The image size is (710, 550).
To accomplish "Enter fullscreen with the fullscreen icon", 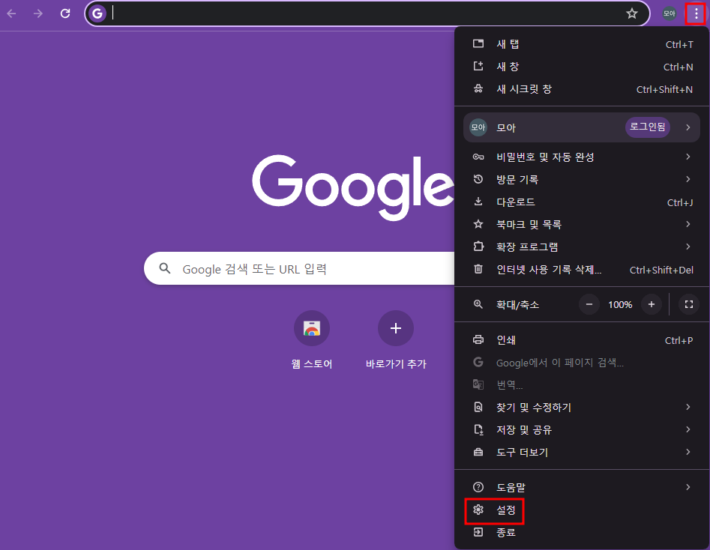I will click(x=689, y=305).
